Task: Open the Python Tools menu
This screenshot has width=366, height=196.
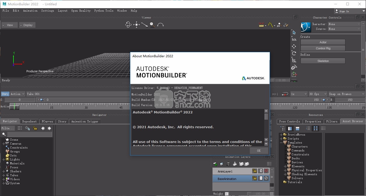Action: (x=104, y=11)
